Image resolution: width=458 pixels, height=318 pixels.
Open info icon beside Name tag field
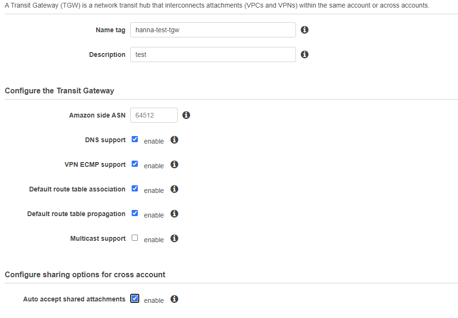[305, 30]
